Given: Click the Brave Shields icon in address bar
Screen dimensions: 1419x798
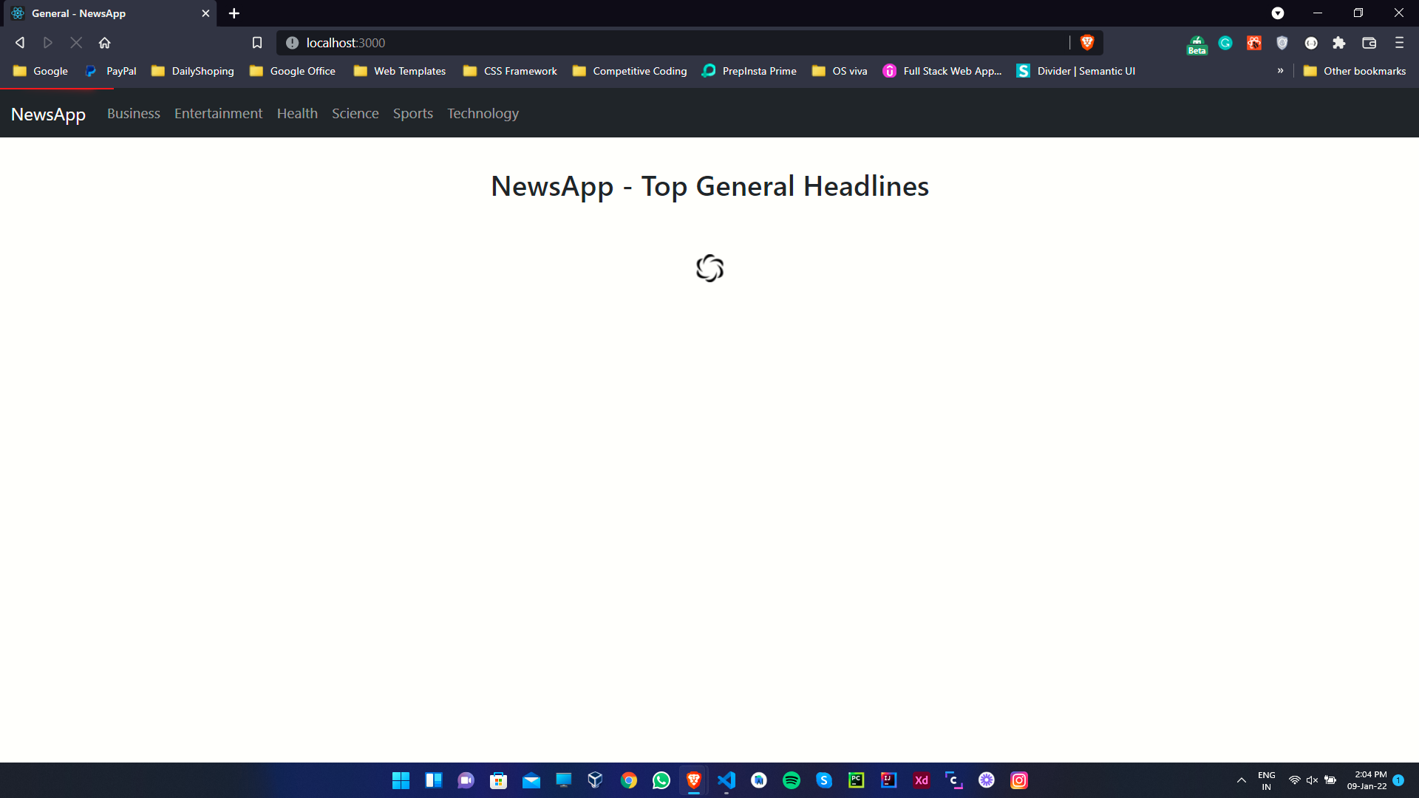Looking at the screenshot, I should point(1086,43).
